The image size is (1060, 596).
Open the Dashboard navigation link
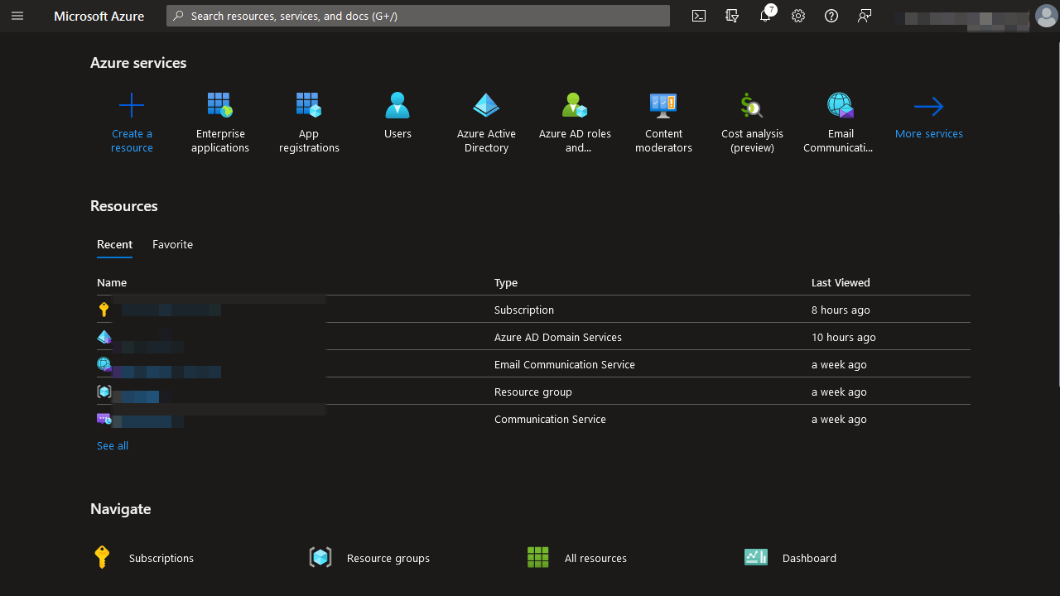click(809, 558)
